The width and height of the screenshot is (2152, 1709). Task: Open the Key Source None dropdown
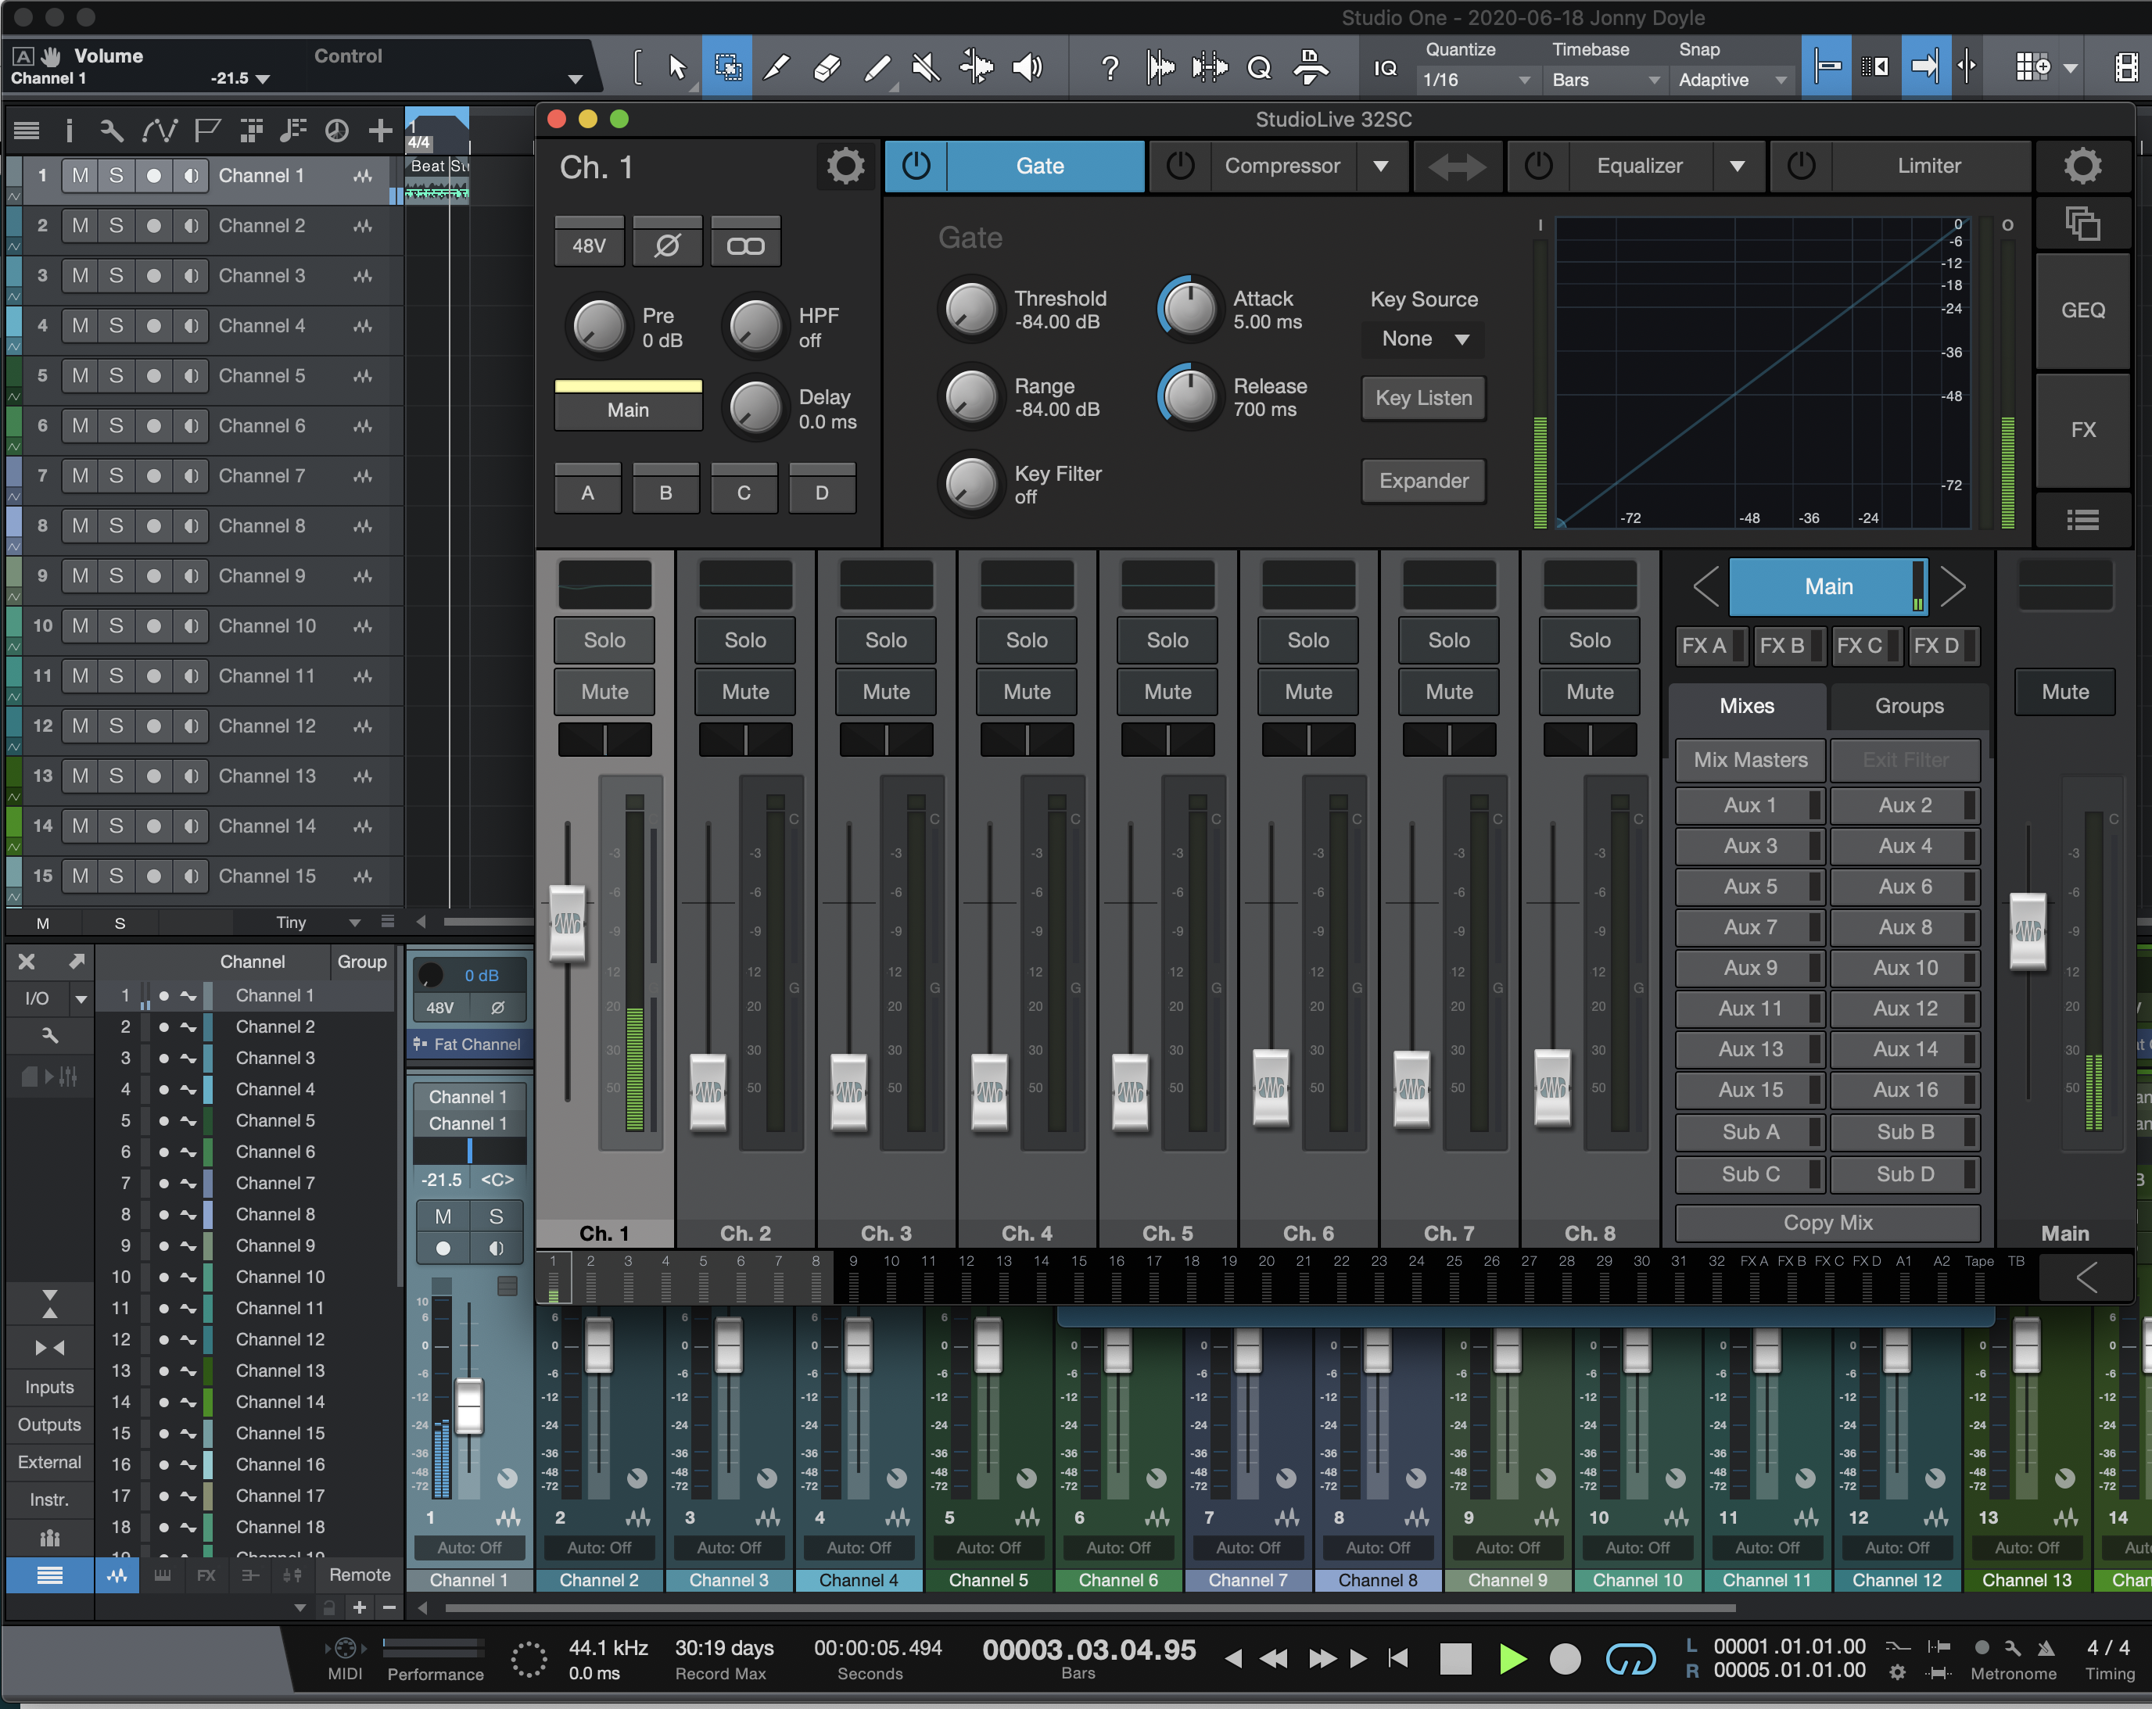click(x=1423, y=339)
